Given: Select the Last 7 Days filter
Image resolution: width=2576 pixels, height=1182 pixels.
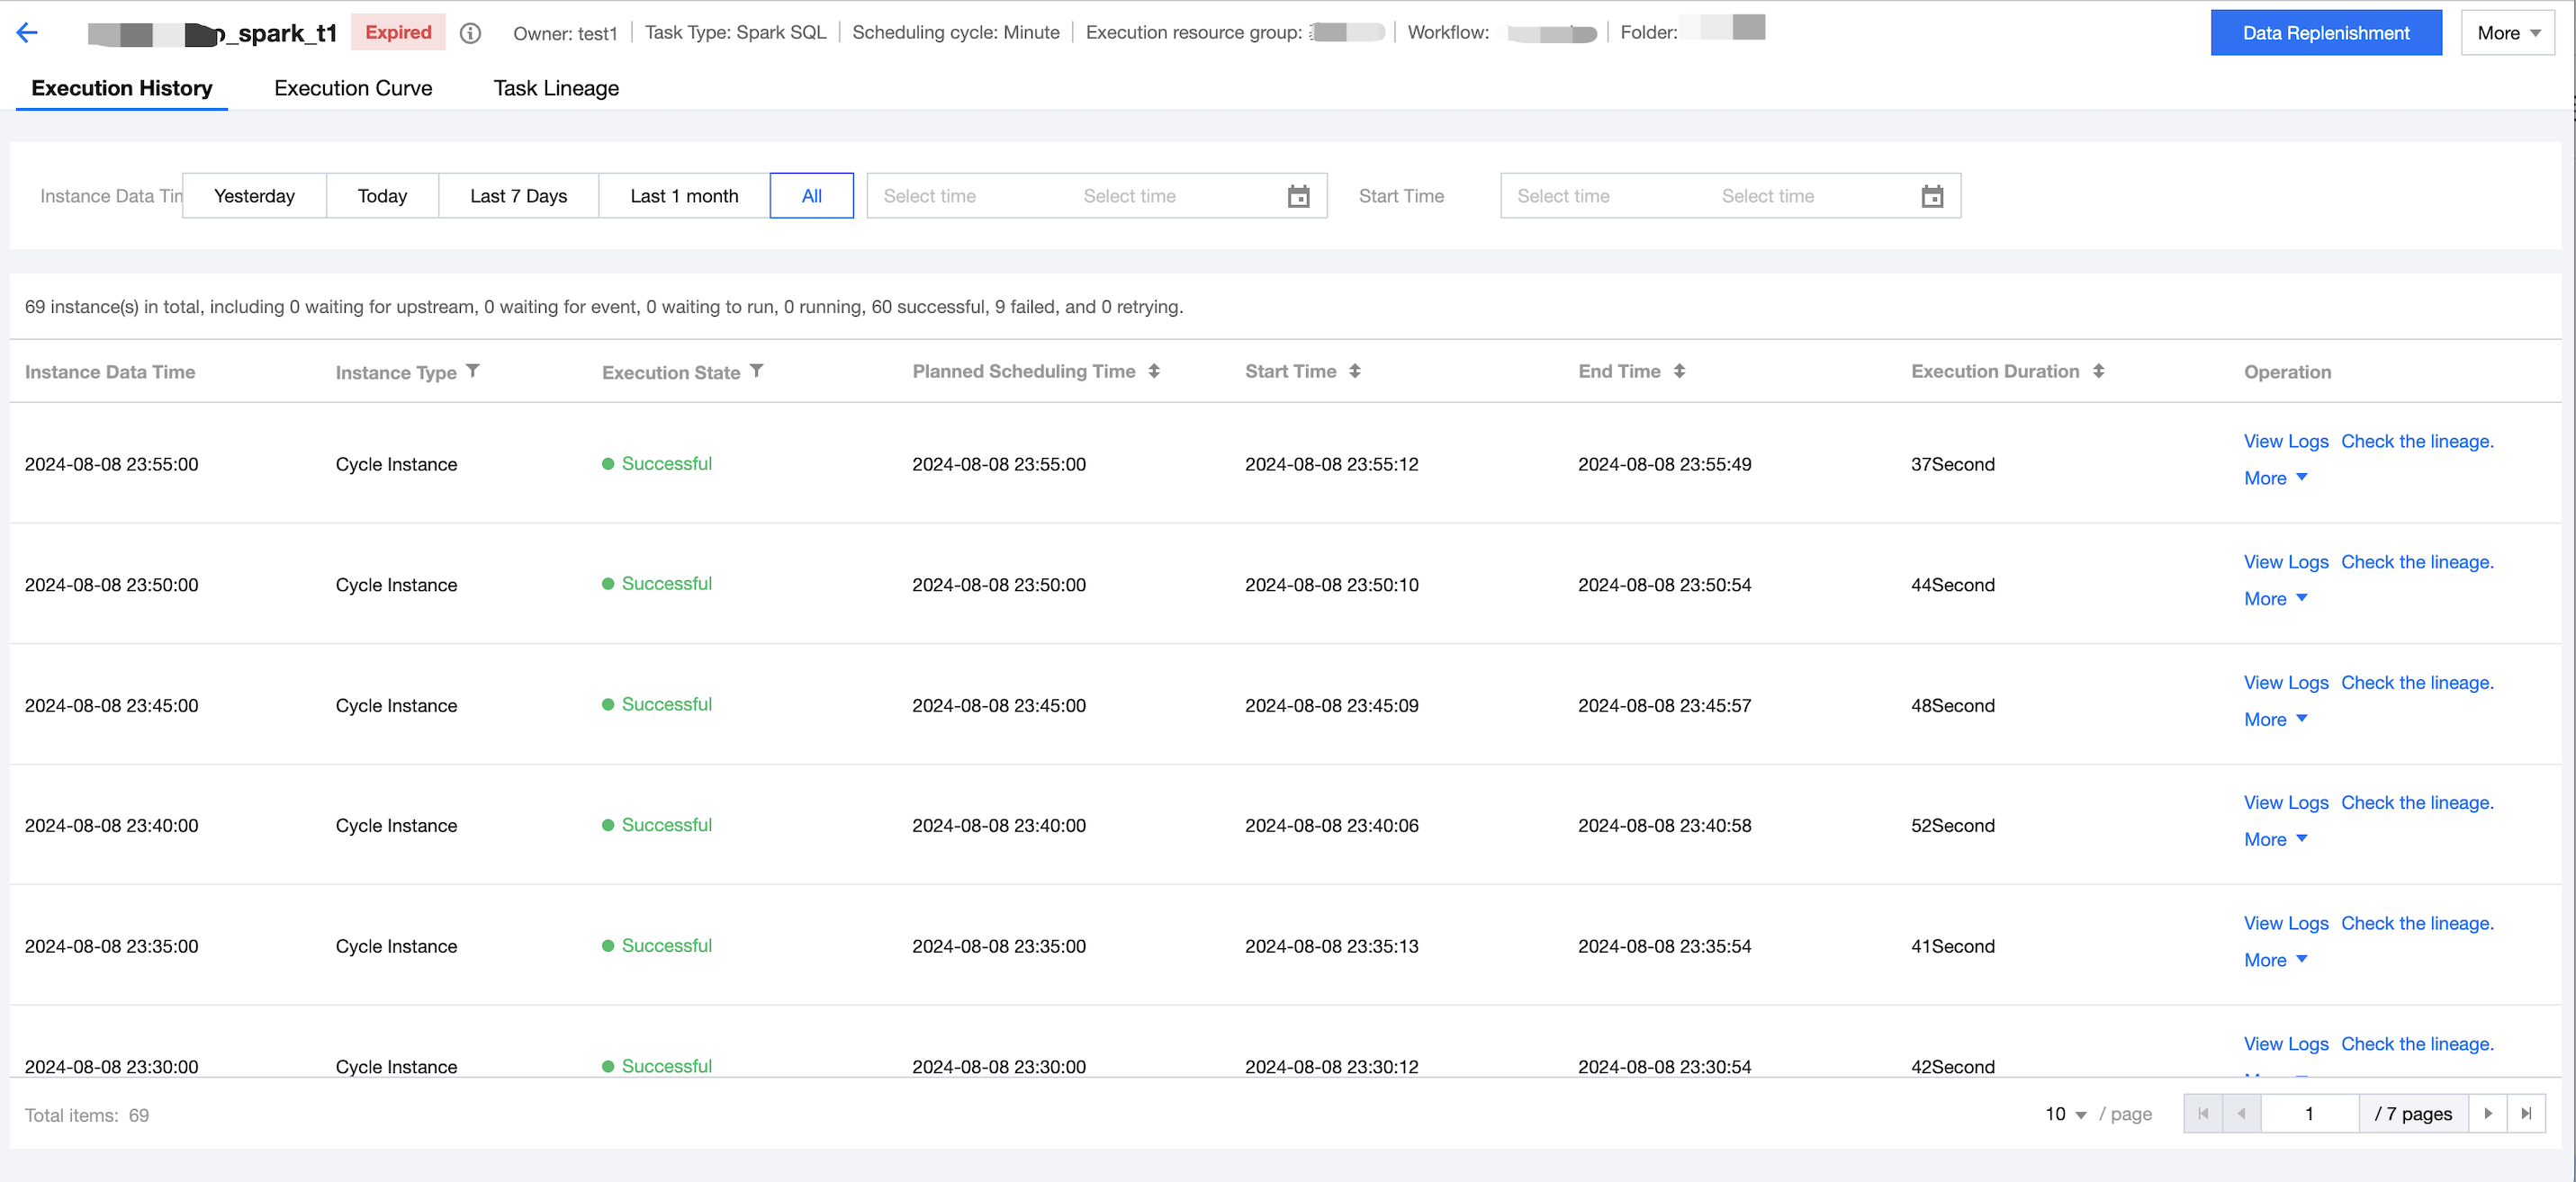Looking at the screenshot, I should coord(518,196).
